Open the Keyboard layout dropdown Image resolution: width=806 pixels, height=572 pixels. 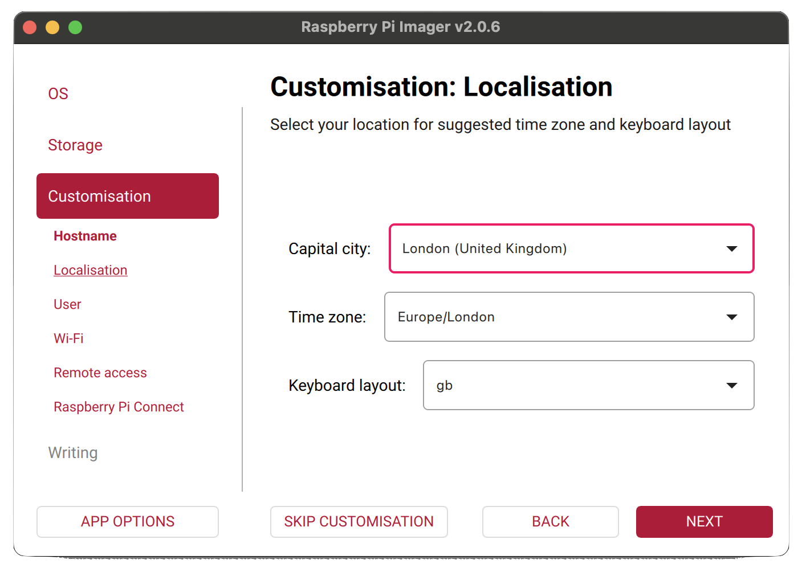point(588,385)
